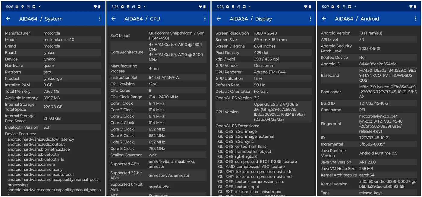Image resolution: width=422 pixels, height=197 pixels.
Task: Select the Platform taro row
Action: tap(53, 72)
